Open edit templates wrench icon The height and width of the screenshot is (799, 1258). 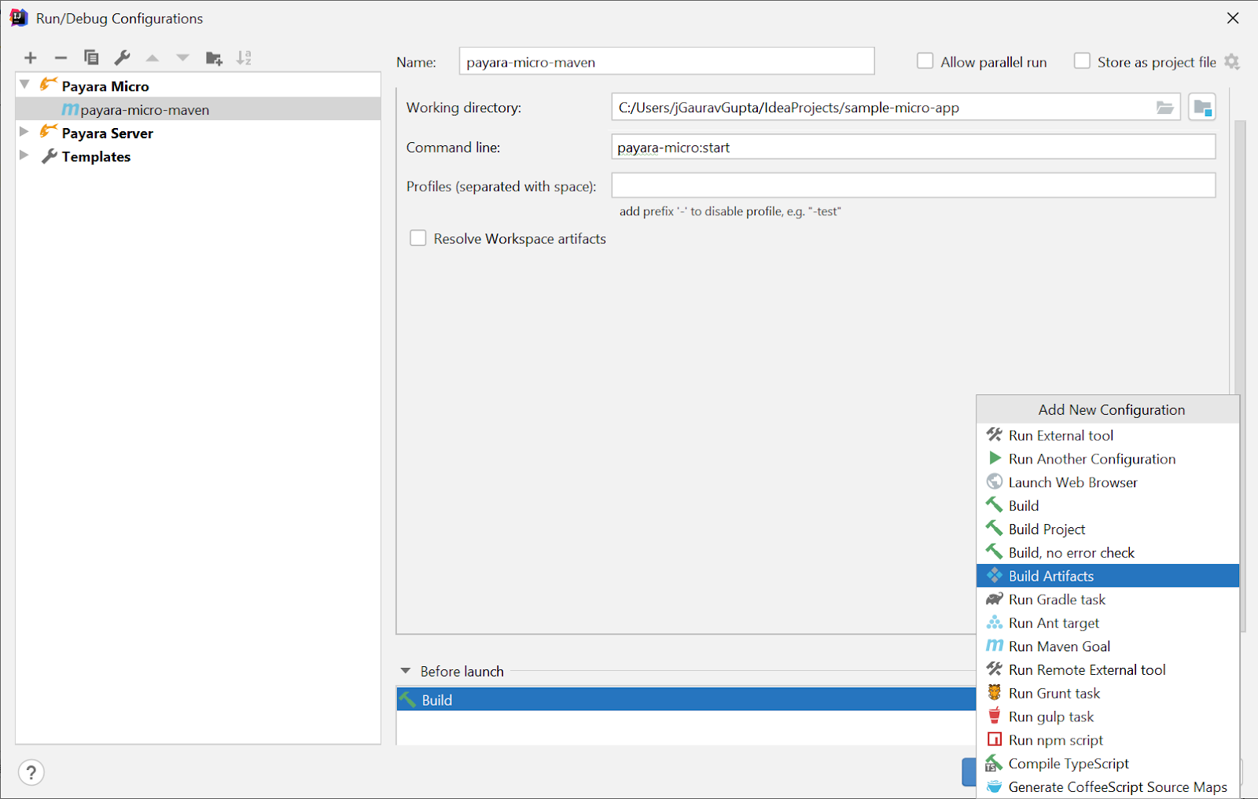click(122, 57)
